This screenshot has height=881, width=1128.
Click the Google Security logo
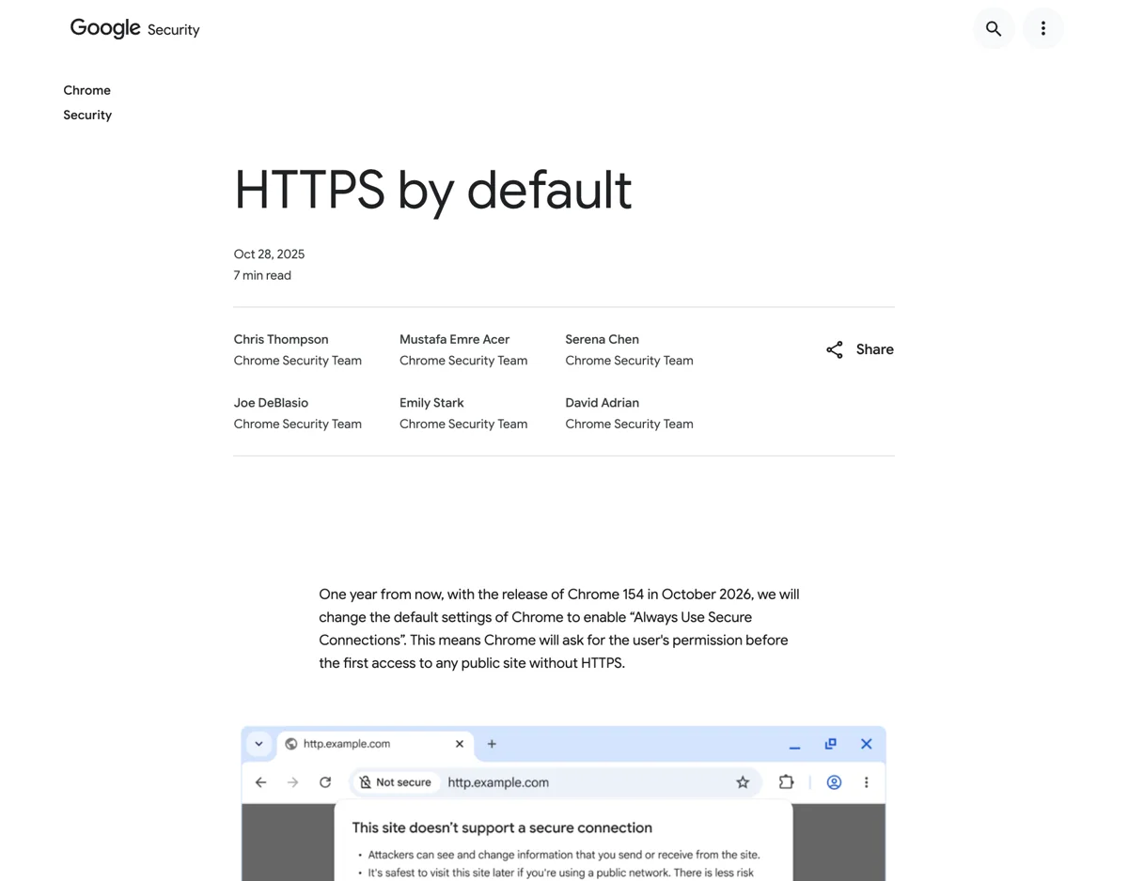[135, 29]
